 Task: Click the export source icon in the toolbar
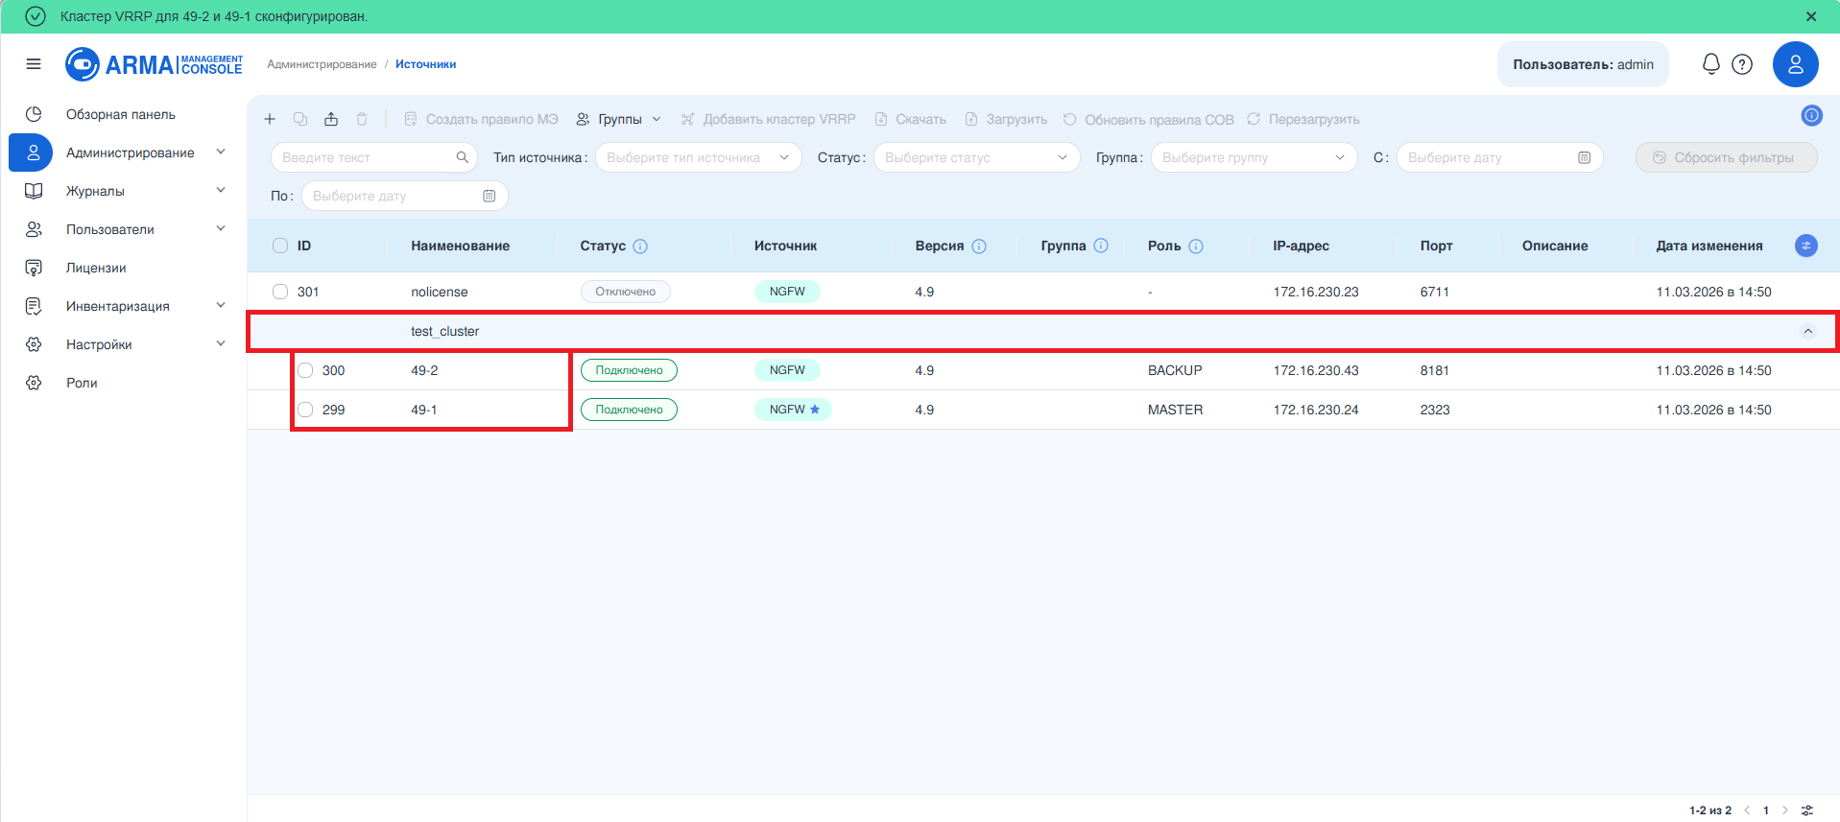[331, 119]
